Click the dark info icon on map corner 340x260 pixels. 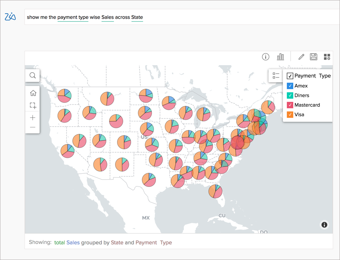coord(324,225)
